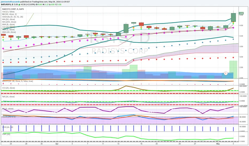This screenshot has width=249, height=146.
Task: Click the BATS:RSYS, D symbol text
Action: (7, 5)
